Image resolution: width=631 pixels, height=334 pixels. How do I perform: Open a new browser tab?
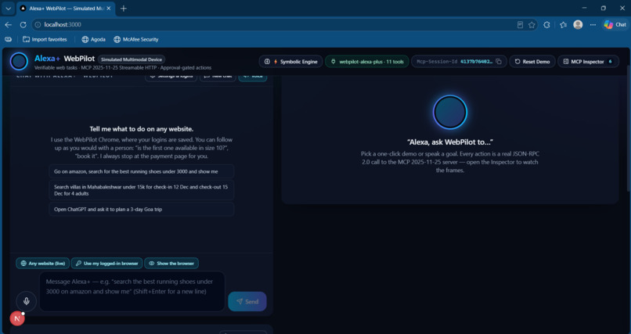coord(124,9)
